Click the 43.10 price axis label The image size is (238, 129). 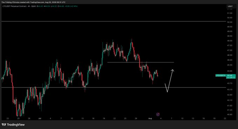[x=230, y=89]
